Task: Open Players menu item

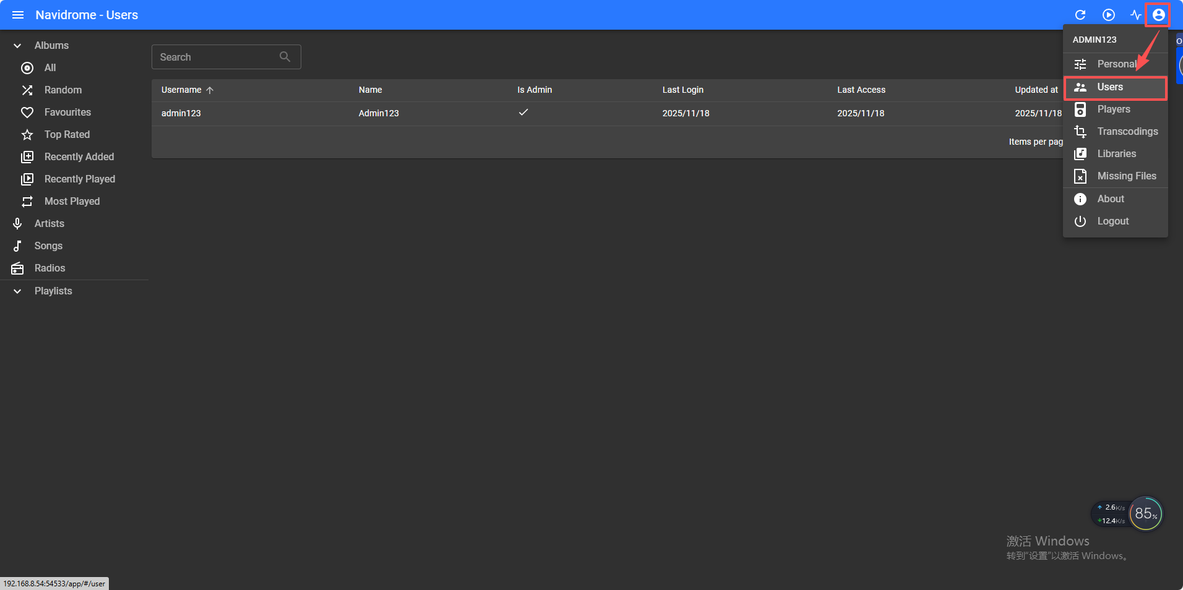Action: [x=1116, y=109]
